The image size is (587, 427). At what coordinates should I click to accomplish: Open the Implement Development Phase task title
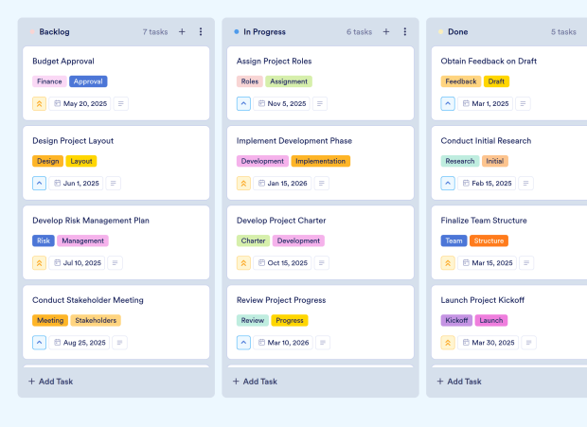(x=294, y=141)
